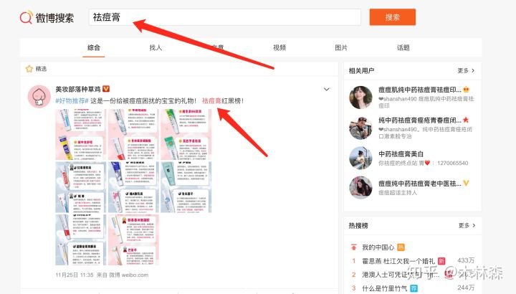This screenshot has width=516, height=294.
Task: Click the 热 tag beside 我的中国心
Action: click(x=401, y=247)
